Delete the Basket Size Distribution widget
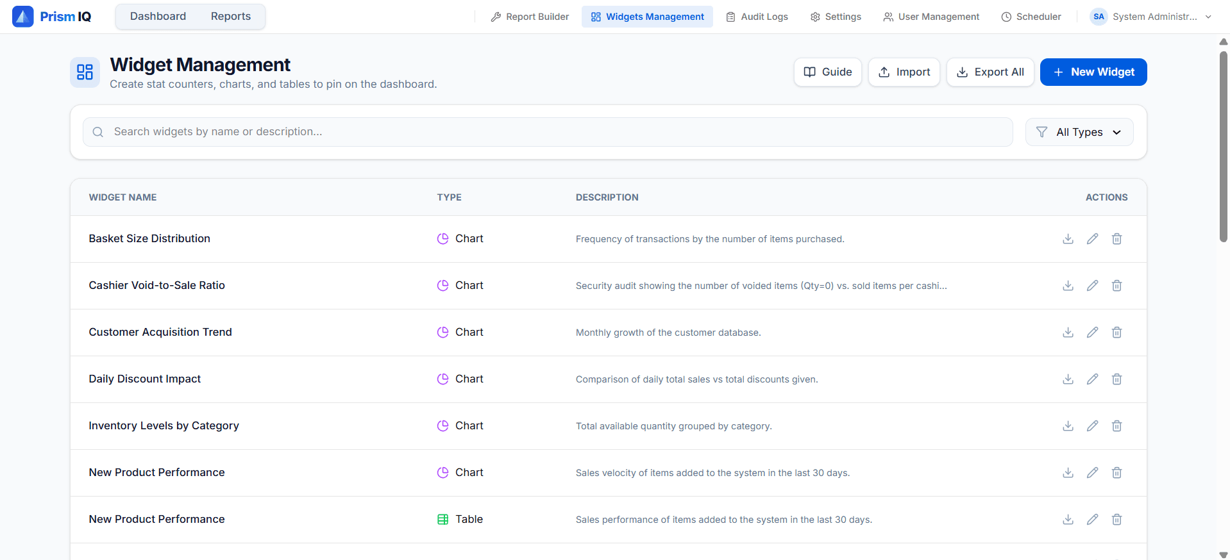This screenshot has width=1230, height=560. [1116, 239]
